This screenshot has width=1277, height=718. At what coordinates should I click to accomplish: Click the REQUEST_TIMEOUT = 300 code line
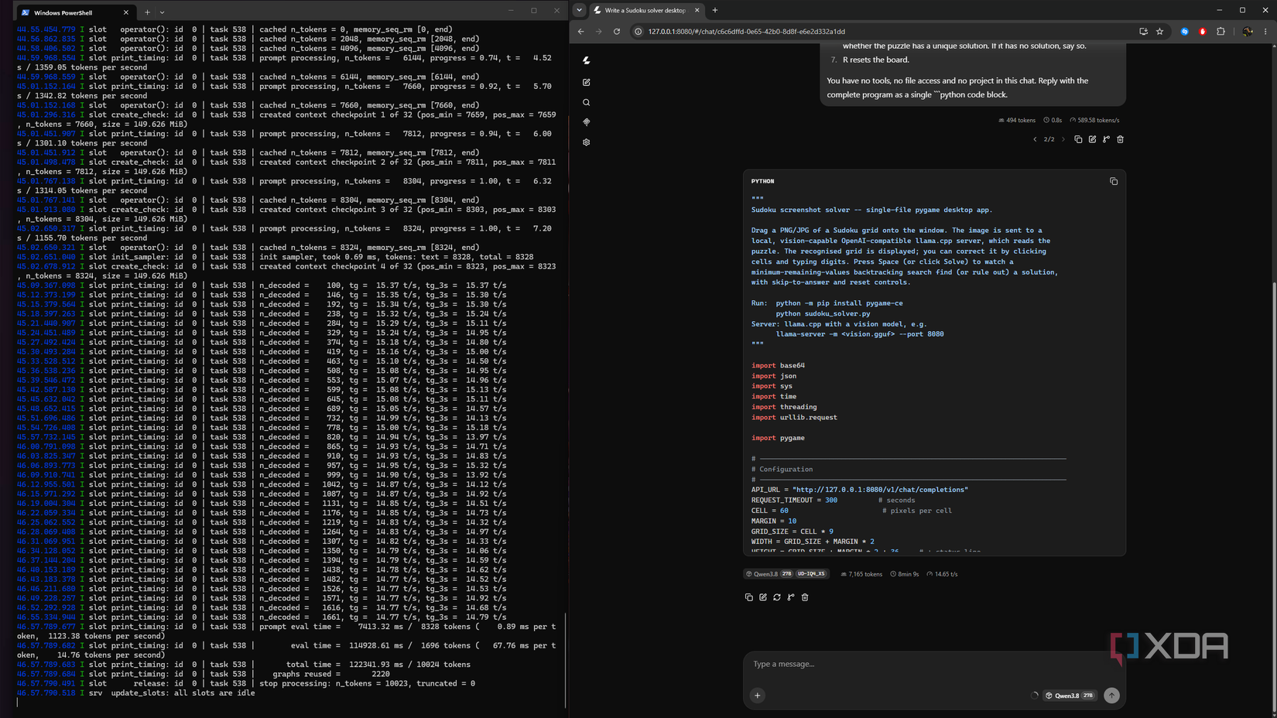point(794,501)
